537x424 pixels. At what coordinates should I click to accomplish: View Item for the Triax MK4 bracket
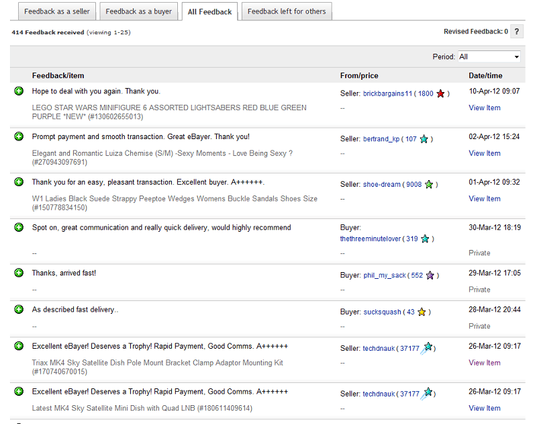pyautogui.click(x=484, y=362)
